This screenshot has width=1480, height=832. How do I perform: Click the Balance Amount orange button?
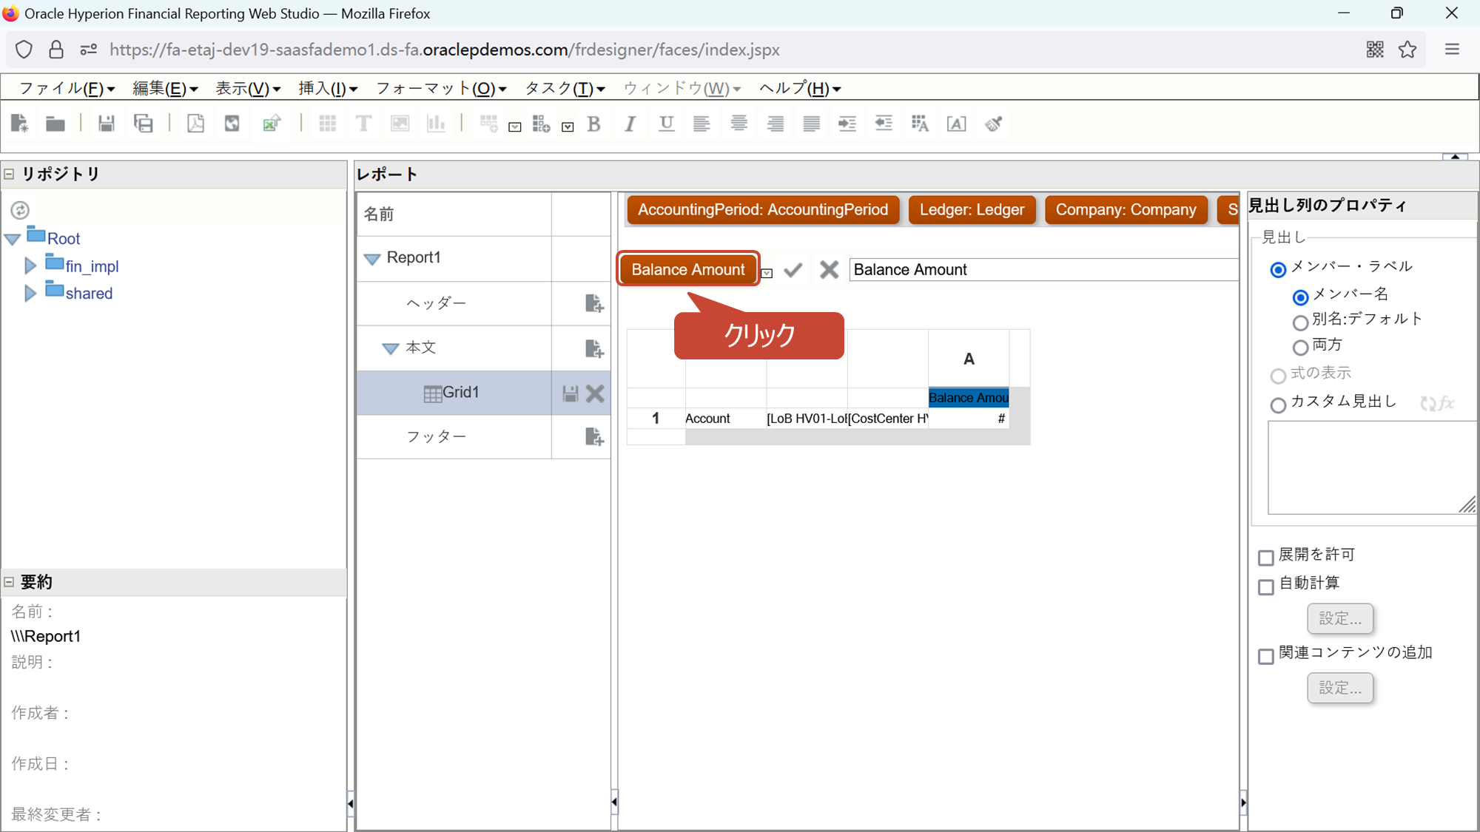tap(687, 269)
